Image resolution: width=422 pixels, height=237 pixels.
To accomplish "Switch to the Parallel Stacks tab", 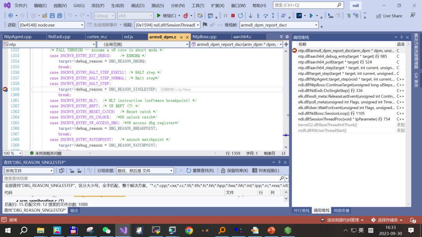I will [x=301, y=211].
